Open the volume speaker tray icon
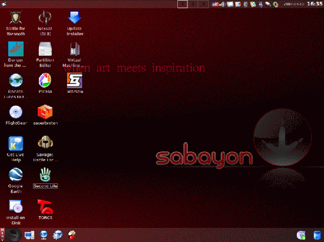The height and width of the screenshot is (242, 324). tap(223, 4)
